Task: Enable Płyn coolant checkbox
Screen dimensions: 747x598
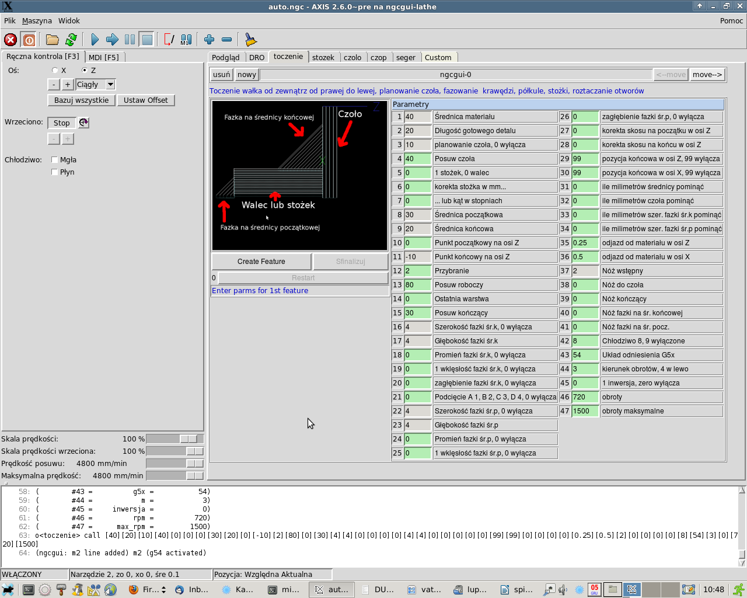Action: 54,172
